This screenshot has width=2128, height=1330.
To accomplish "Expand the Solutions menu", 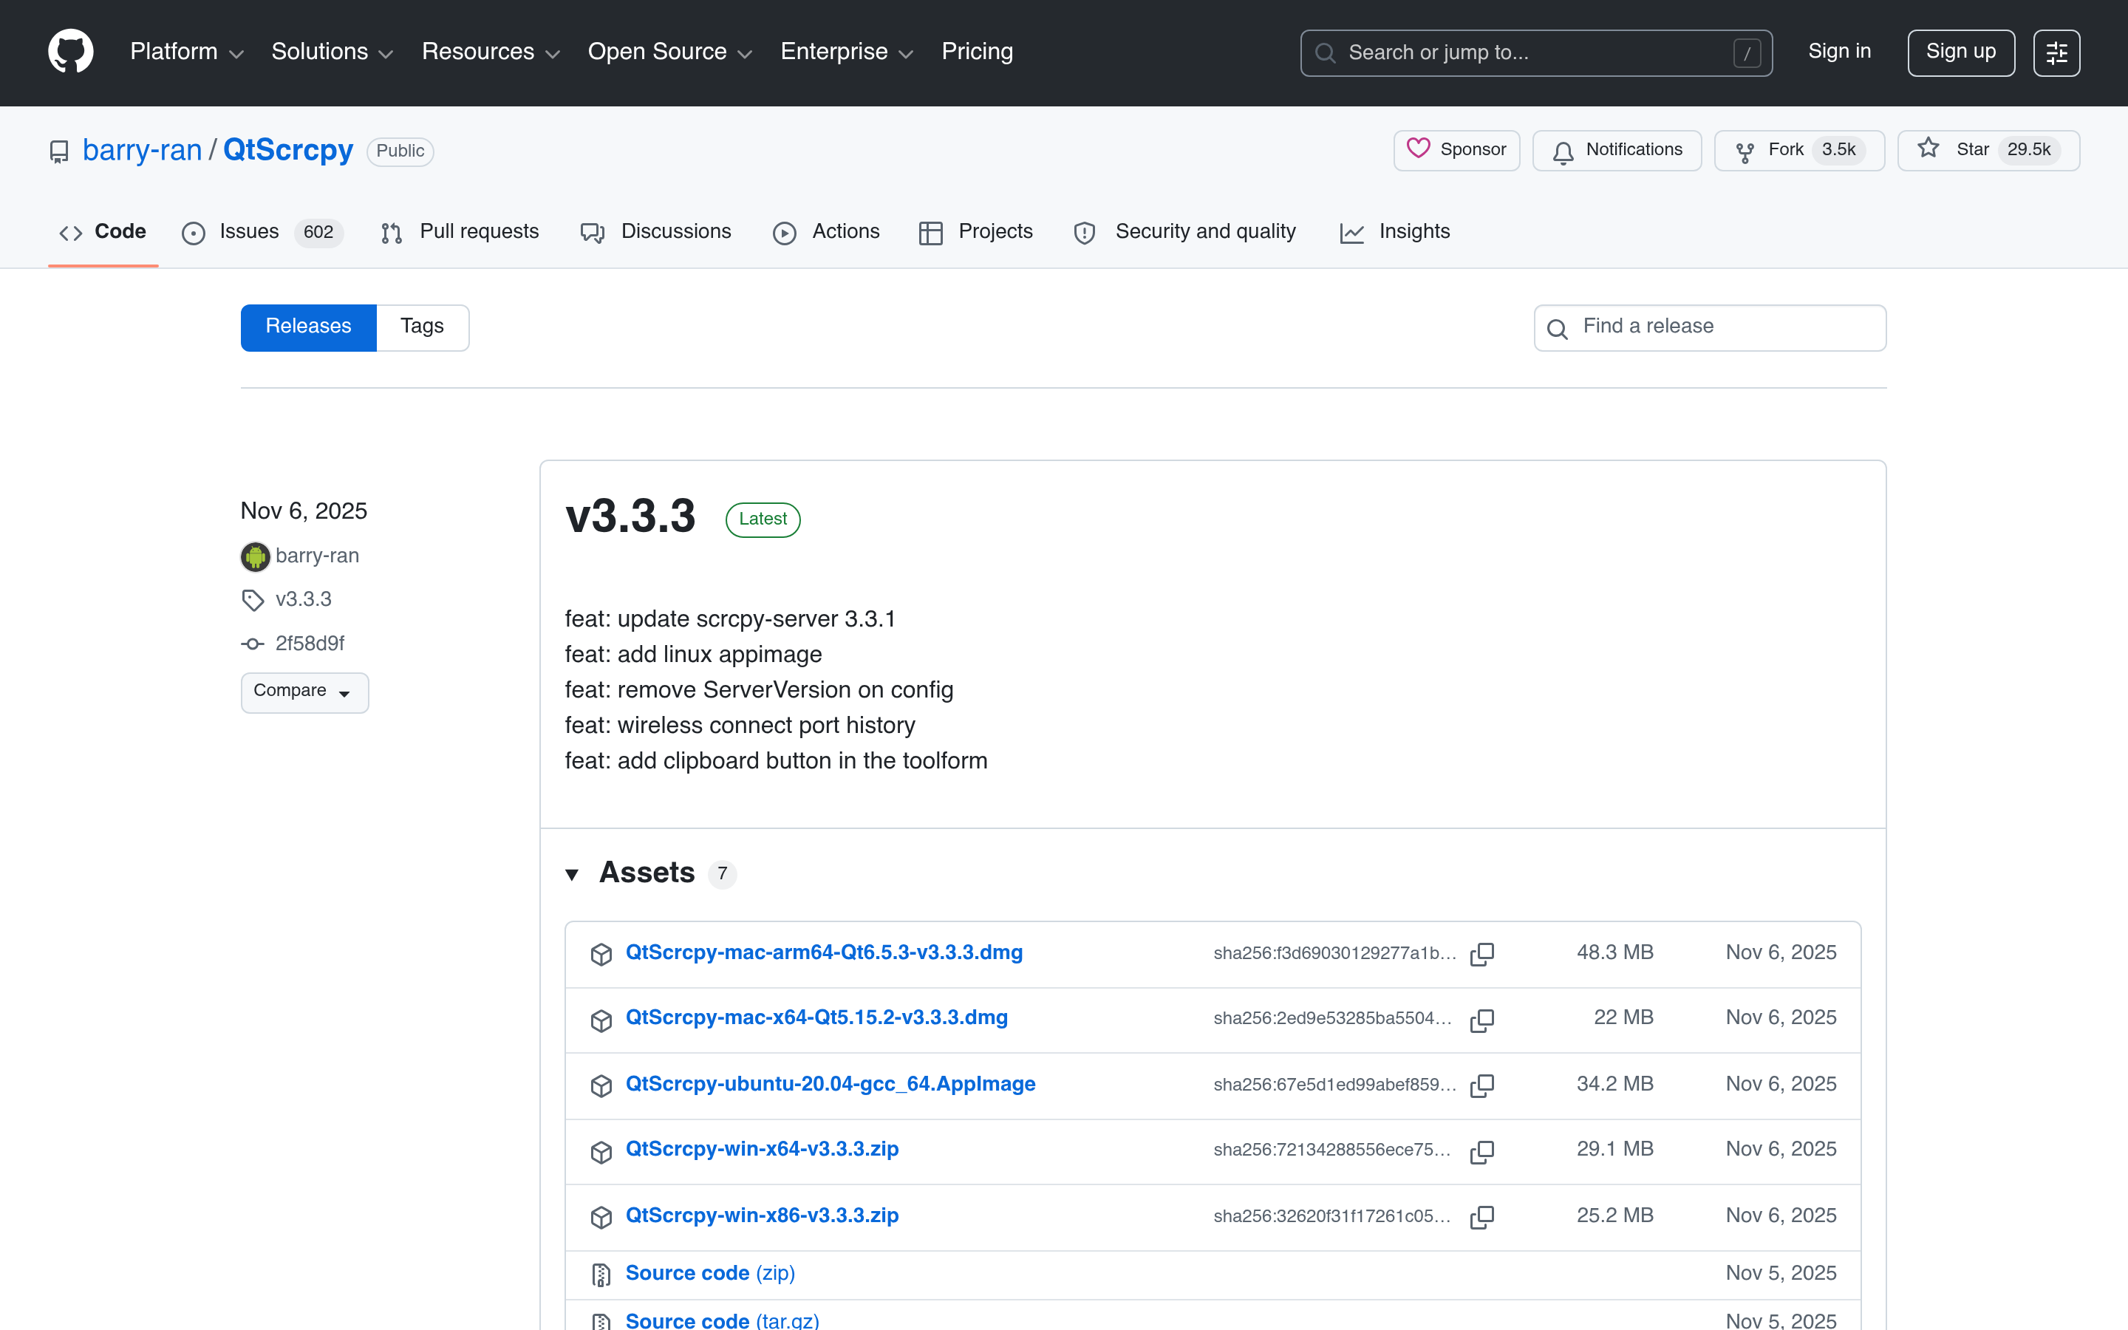I will [332, 52].
